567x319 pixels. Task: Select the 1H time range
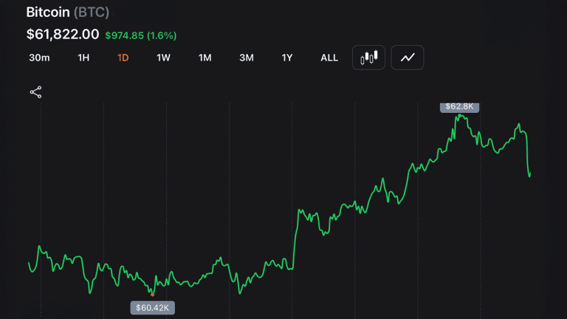tap(83, 58)
